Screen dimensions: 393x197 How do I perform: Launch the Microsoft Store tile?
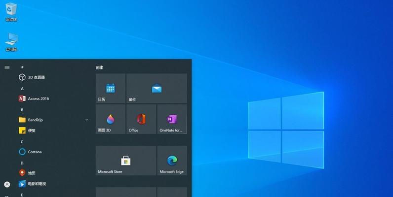click(x=126, y=161)
